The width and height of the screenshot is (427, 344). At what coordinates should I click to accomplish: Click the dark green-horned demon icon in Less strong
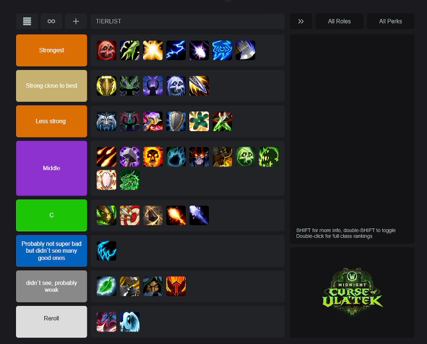[x=130, y=121]
